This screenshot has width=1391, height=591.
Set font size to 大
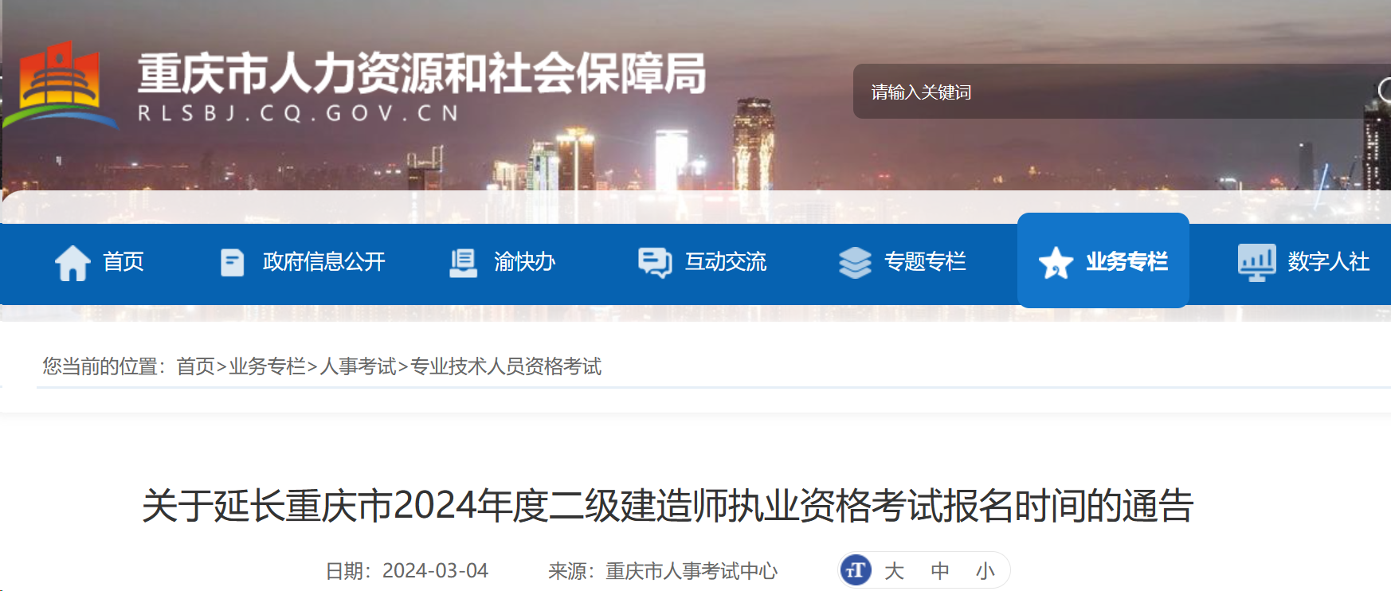pyautogui.click(x=894, y=571)
